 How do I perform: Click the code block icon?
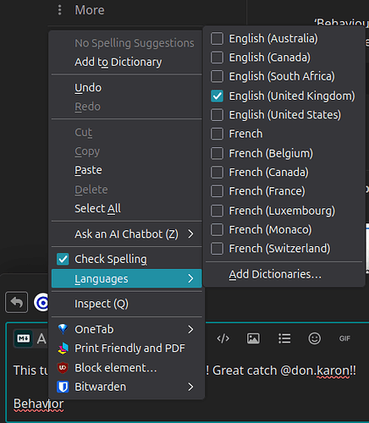[223, 338]
